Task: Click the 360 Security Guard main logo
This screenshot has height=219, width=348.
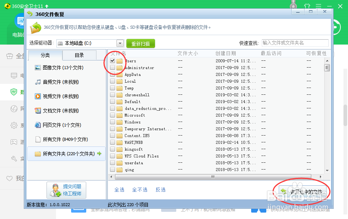Action: [7, 6]
